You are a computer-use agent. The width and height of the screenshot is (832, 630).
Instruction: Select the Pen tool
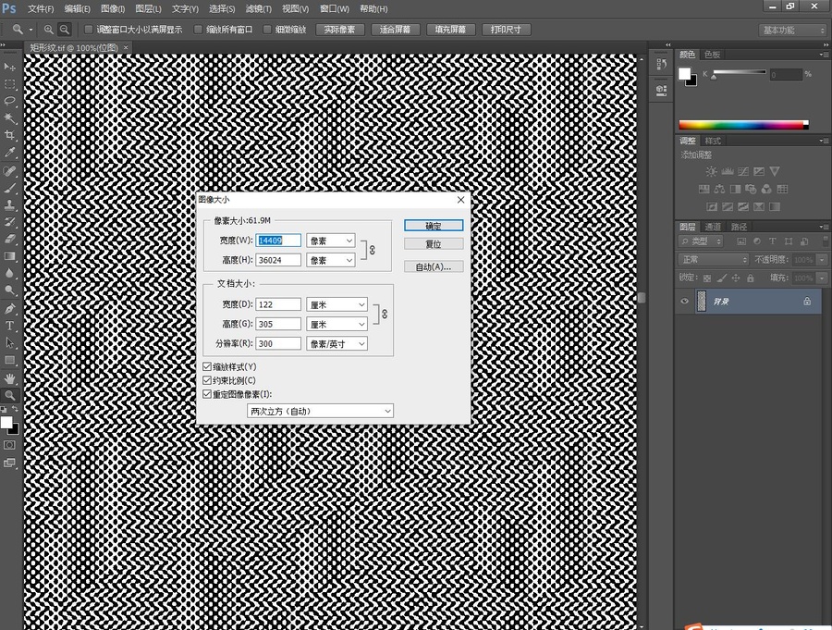pos(9,309)
